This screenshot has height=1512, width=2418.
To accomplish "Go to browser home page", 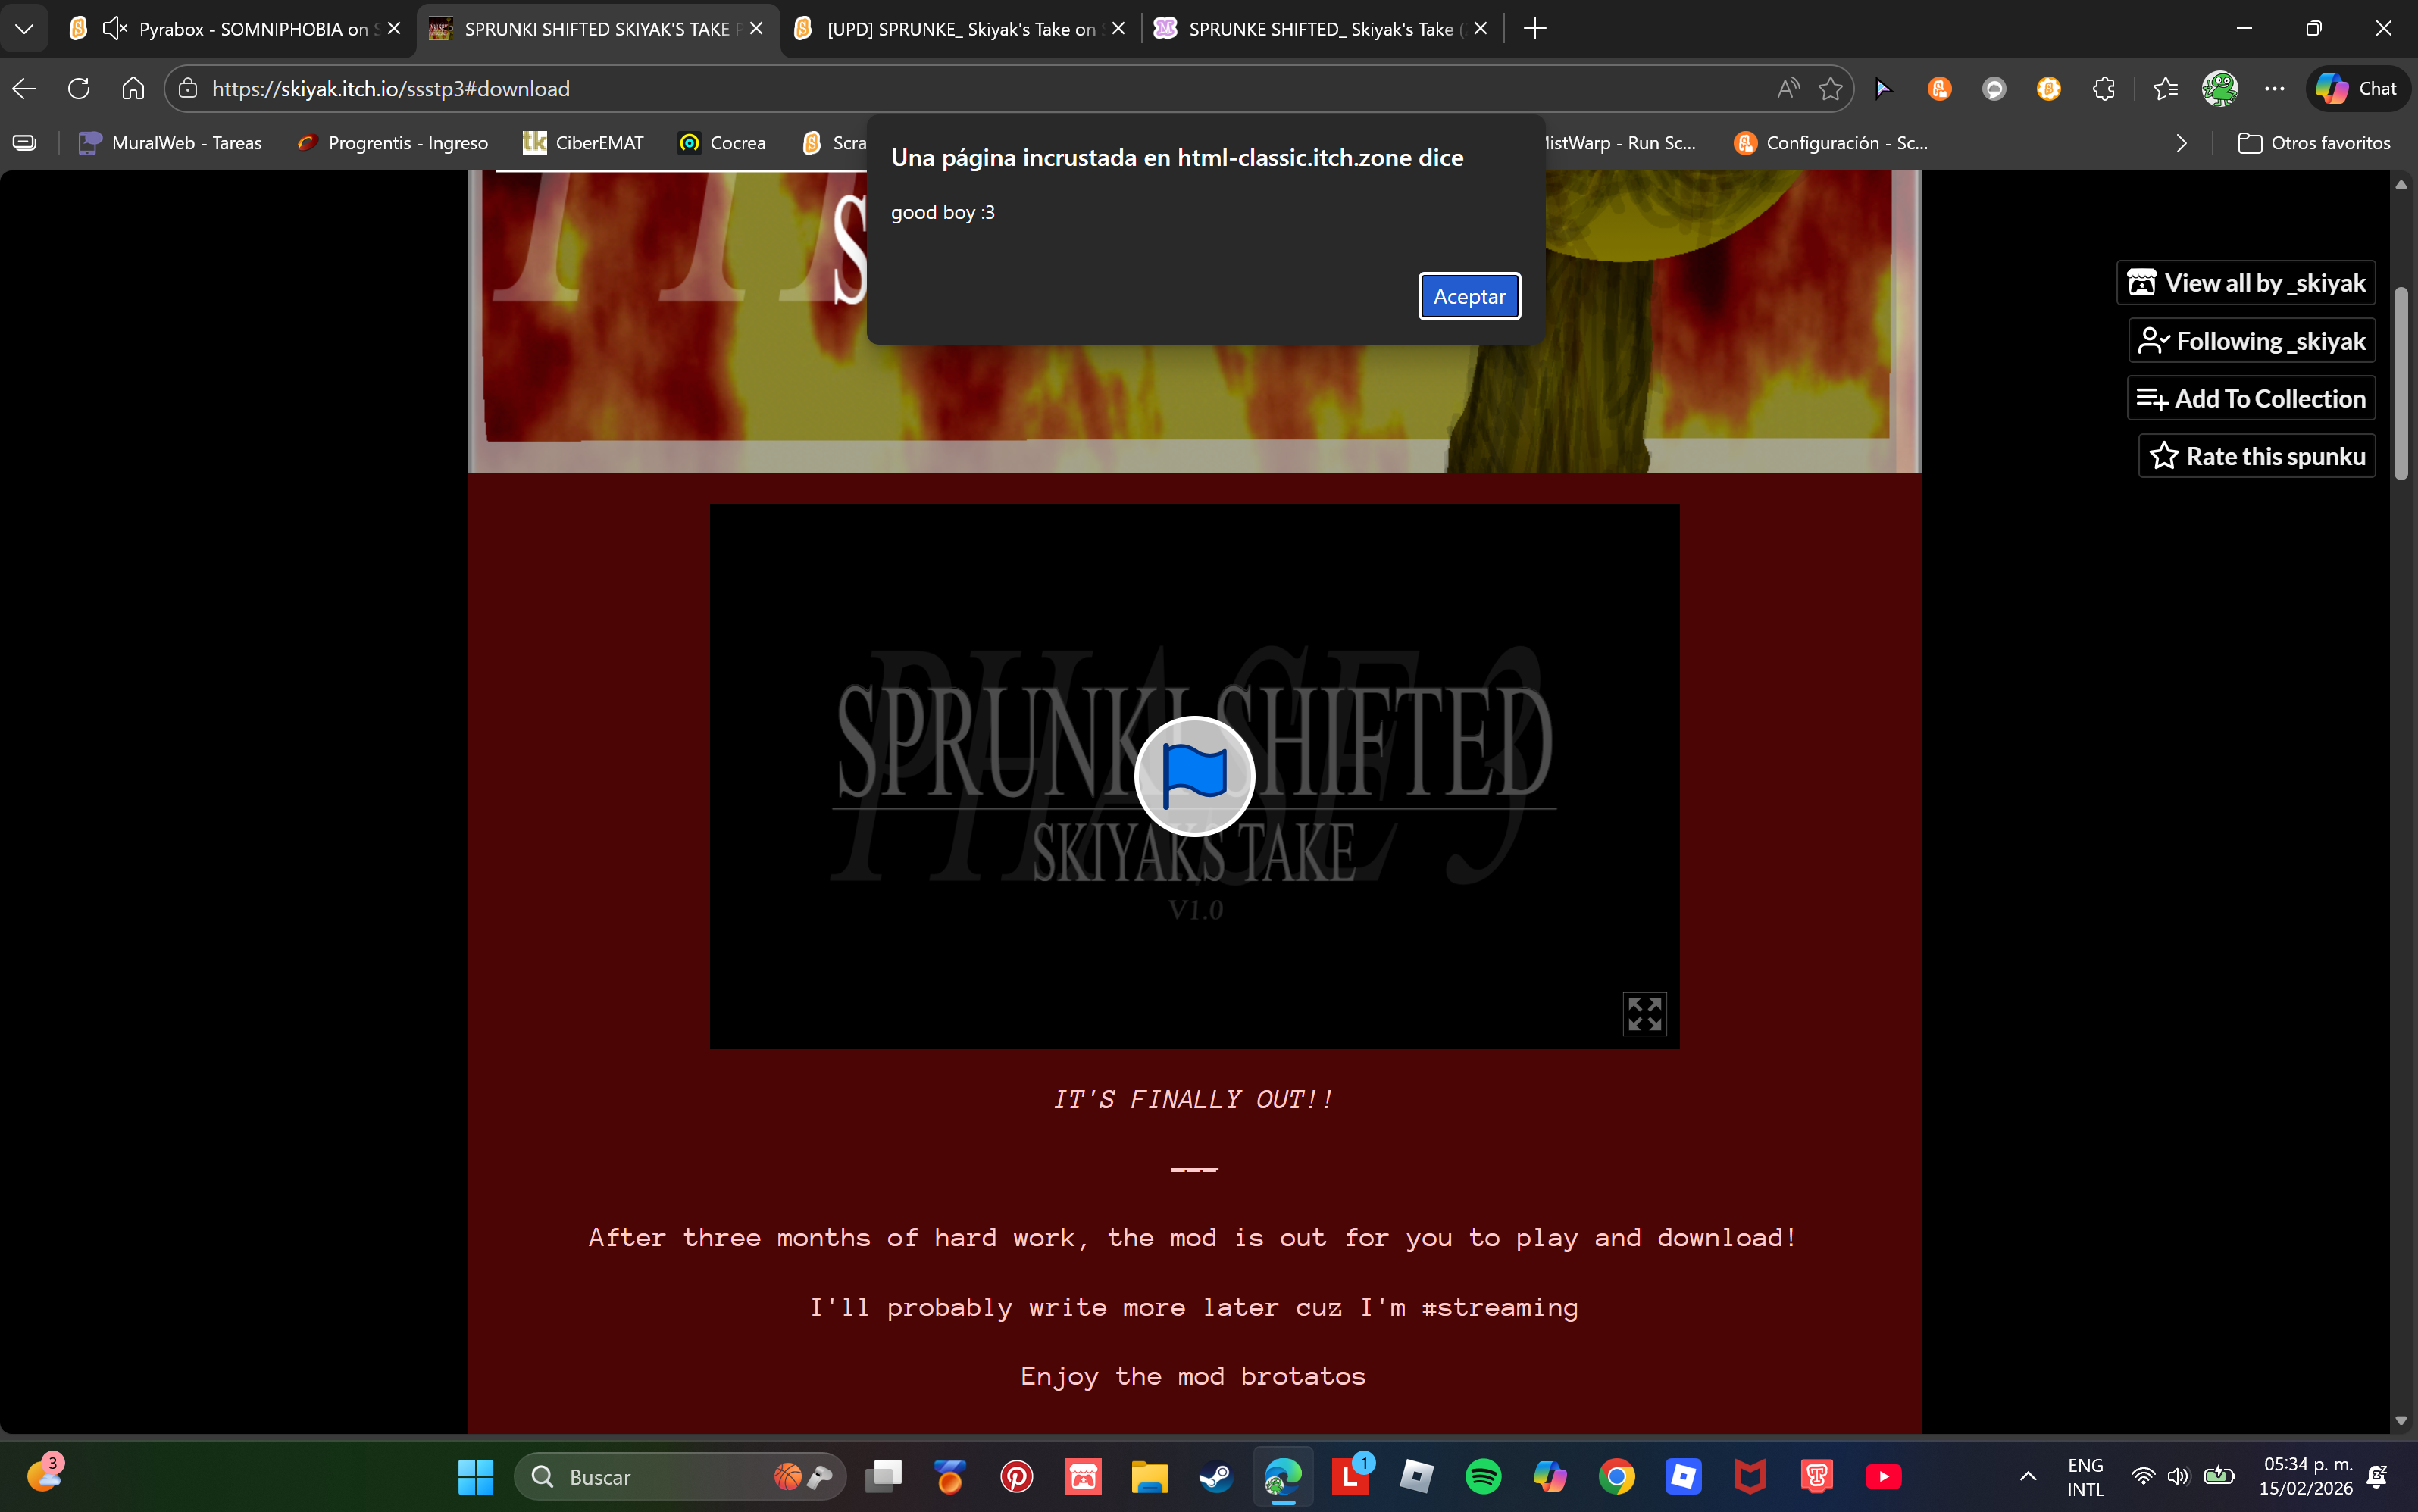I will click(x=133, y=89).
